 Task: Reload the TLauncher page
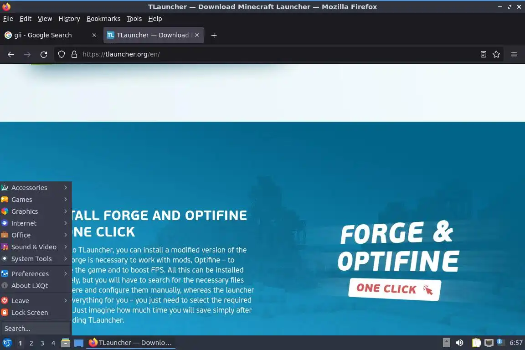(44, 54)
